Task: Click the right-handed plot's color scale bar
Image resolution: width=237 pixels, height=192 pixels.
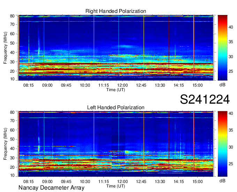Action: point(222,48)
